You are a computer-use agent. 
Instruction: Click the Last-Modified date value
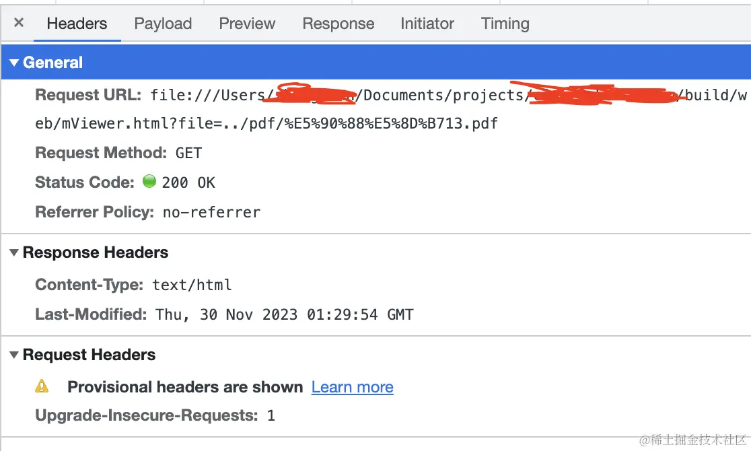pos(284,314)
